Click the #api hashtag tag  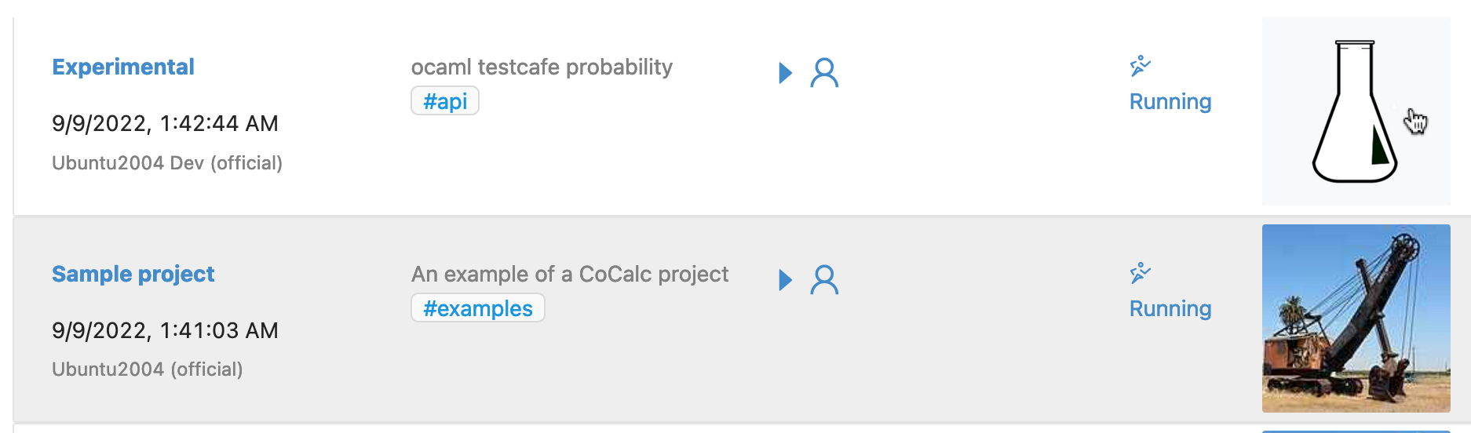pos(445,101)
